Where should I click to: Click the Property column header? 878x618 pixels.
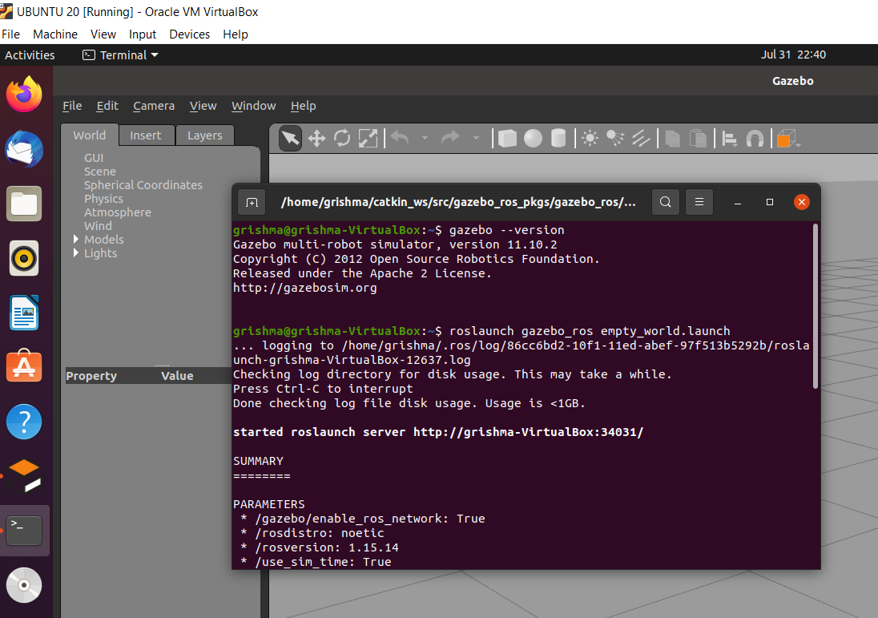click(91, 375)
